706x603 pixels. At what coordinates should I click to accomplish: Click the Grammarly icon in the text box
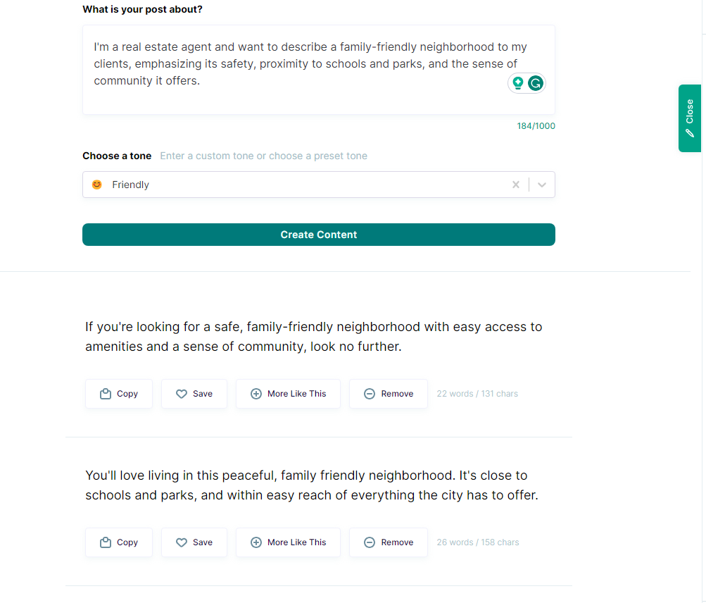pos(536,84)
